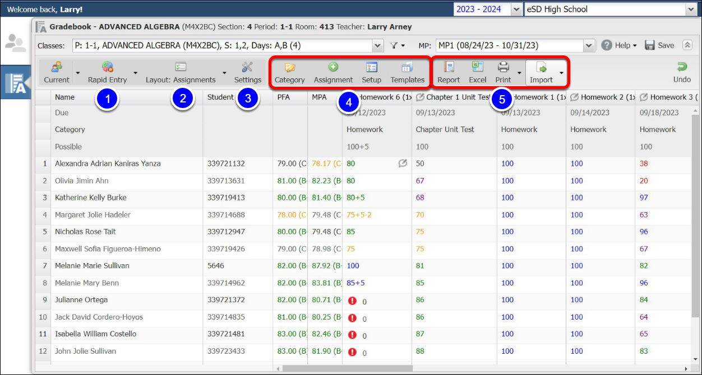Click Homework 3 score 38
702x375 pixels.
[644, 163]
